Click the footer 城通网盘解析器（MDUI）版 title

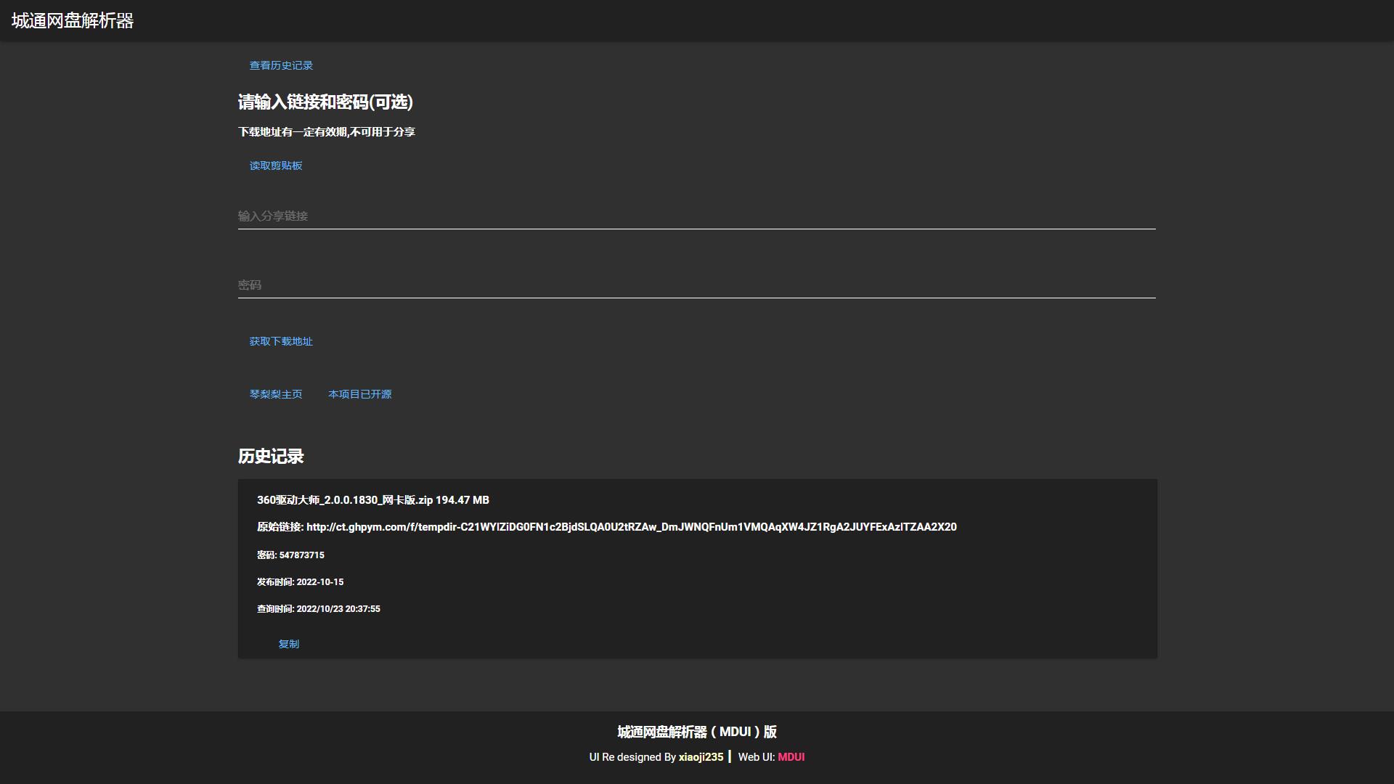click(696, 732)
